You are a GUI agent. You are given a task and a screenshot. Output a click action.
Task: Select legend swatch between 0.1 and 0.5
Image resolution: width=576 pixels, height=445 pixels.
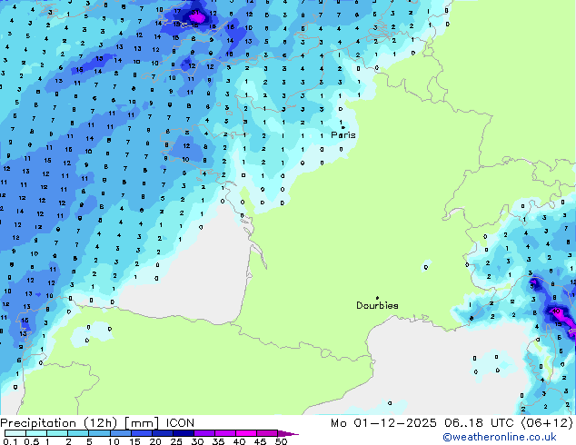coord(15,433)
